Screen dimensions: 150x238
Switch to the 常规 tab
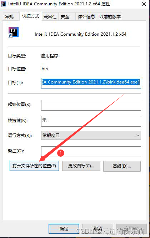coord(9,16)
